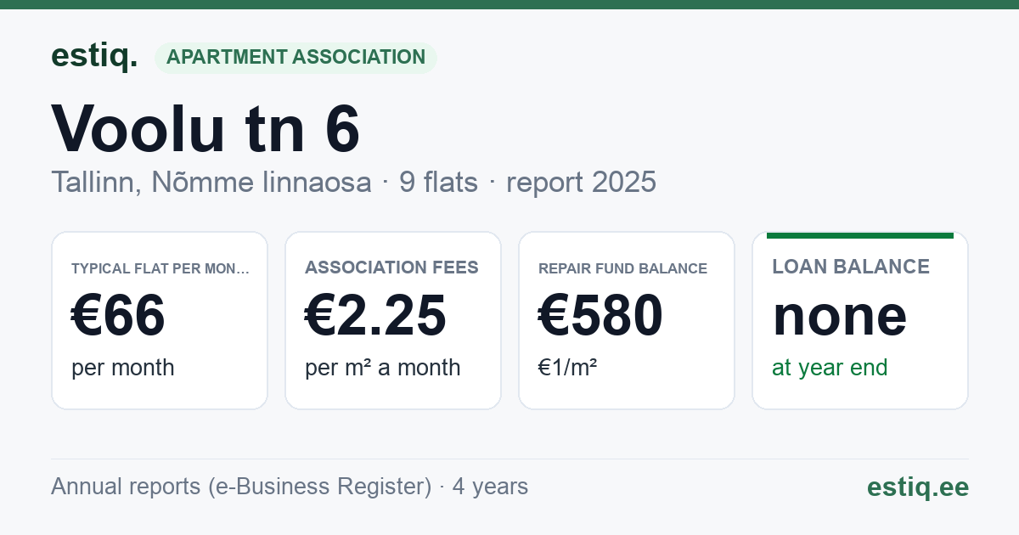The width and height of the screenshot is (1019, 535).
Task: Open the Association fees card
Action: (x=393, y=320)
